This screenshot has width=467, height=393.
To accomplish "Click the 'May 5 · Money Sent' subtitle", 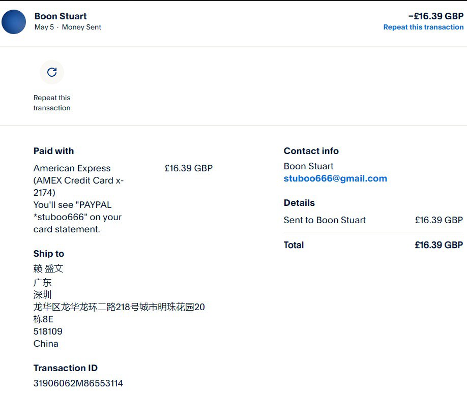I will click(x=68, y=27).
